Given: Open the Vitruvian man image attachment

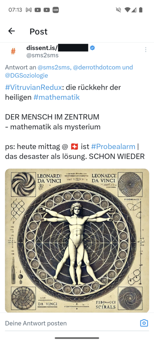Looking at the screenshot, I should 77,241.
